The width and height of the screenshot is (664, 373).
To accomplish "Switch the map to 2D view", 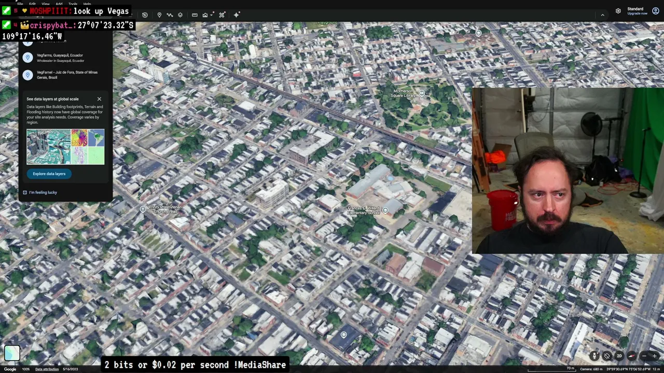I will point(619,356).
